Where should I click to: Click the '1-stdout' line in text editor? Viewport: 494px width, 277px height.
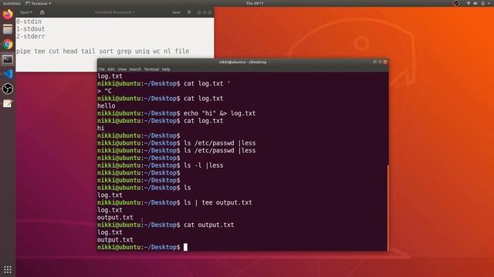[x=31, y=29]
